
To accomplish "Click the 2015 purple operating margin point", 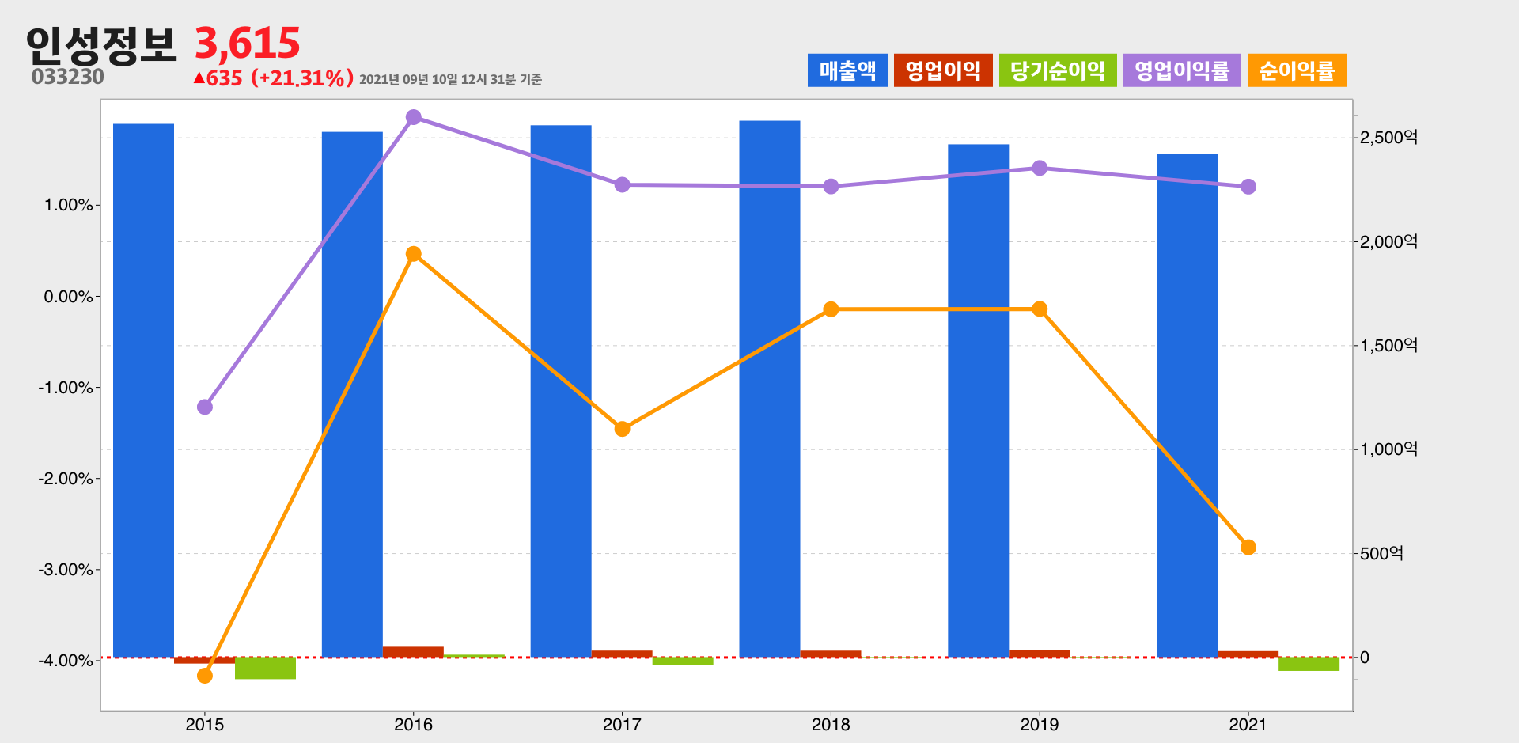I will tap(205, 407).
